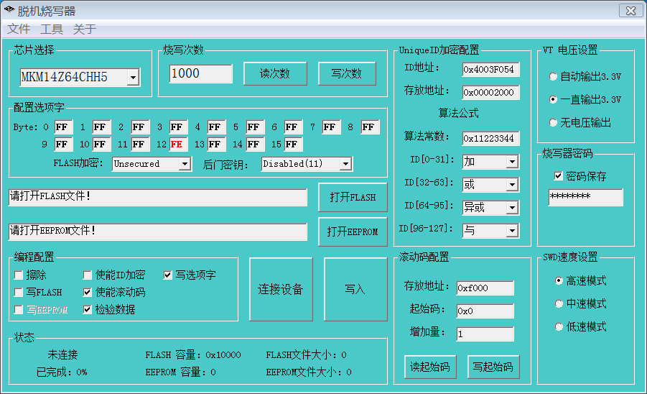The image size is (647, 394).
Task: Click the 烧写次数 input field showing 1000
Action: pos(200,73)
